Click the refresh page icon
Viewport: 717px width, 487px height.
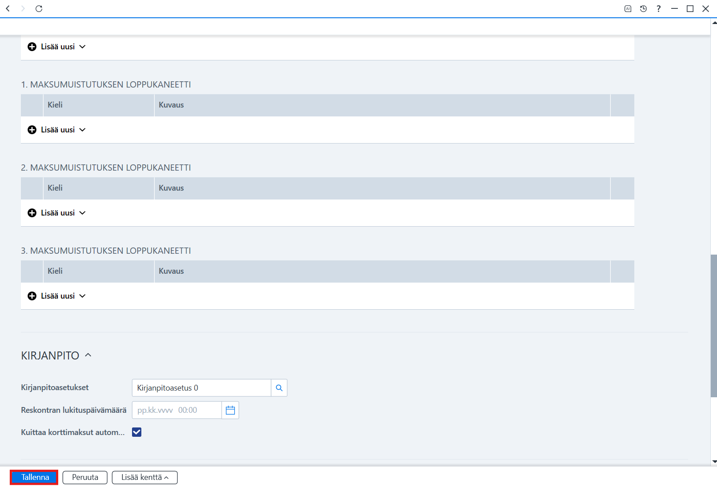tap(39, 8)
